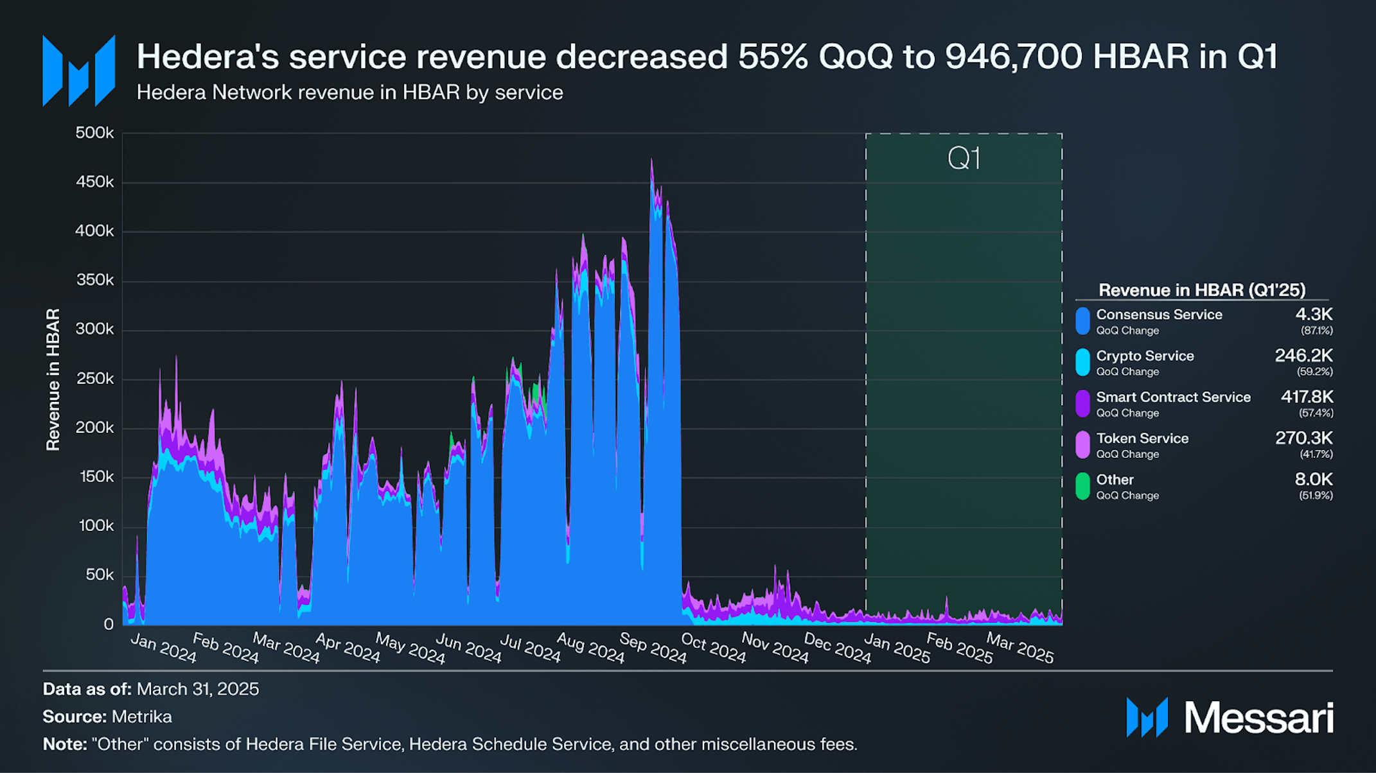1376x773 pixels.
Task: Click the Revenue in HBAR axis title
Action: 53,379
